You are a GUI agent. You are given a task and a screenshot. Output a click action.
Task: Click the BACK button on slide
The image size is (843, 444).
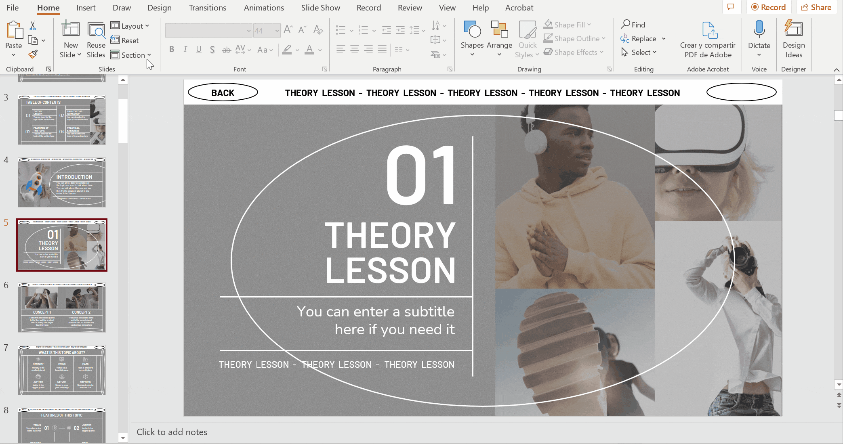[222, 93]
